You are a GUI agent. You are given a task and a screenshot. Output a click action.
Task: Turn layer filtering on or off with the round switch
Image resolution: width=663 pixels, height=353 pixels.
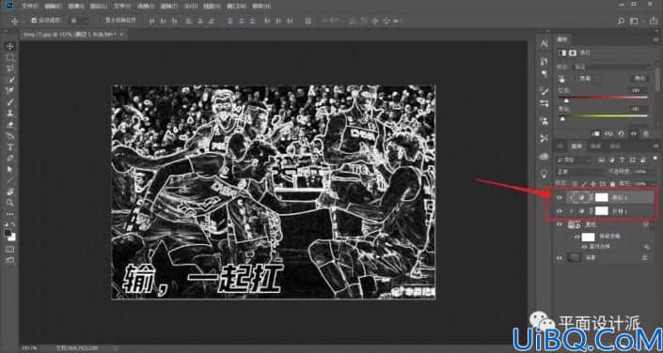655,160
